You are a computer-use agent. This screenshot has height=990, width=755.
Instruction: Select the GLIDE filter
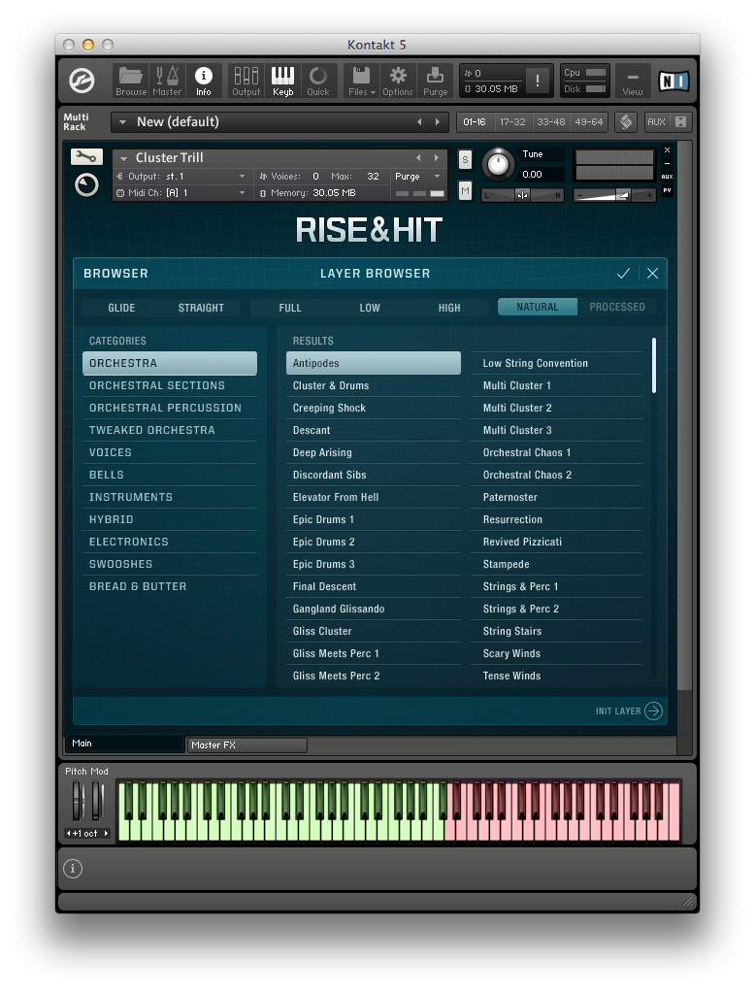121,308
